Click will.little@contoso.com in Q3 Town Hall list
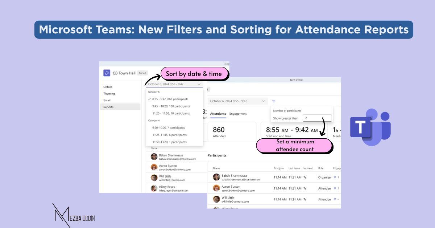The width and height of the screenshot is (435, 228). click(172, 180)
